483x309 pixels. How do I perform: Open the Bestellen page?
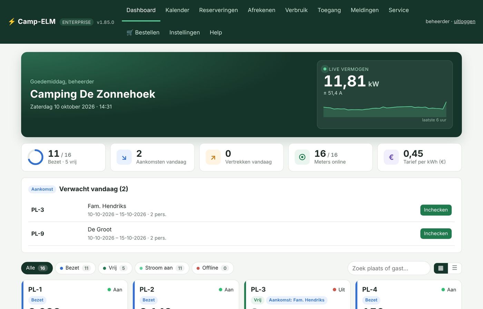click(x=143, y=32)
